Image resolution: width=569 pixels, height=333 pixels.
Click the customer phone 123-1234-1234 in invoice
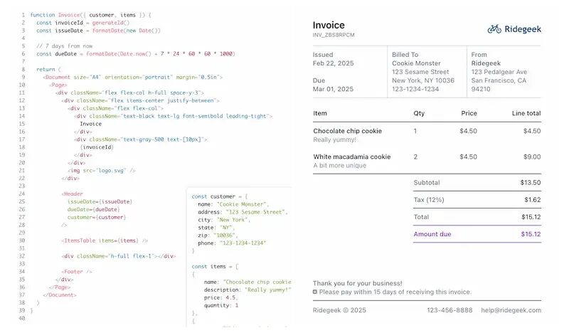point(415,89)
